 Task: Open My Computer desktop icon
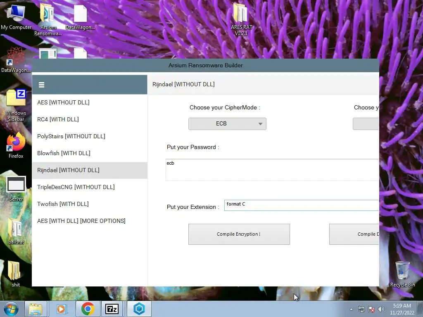(x=16, y=17)
